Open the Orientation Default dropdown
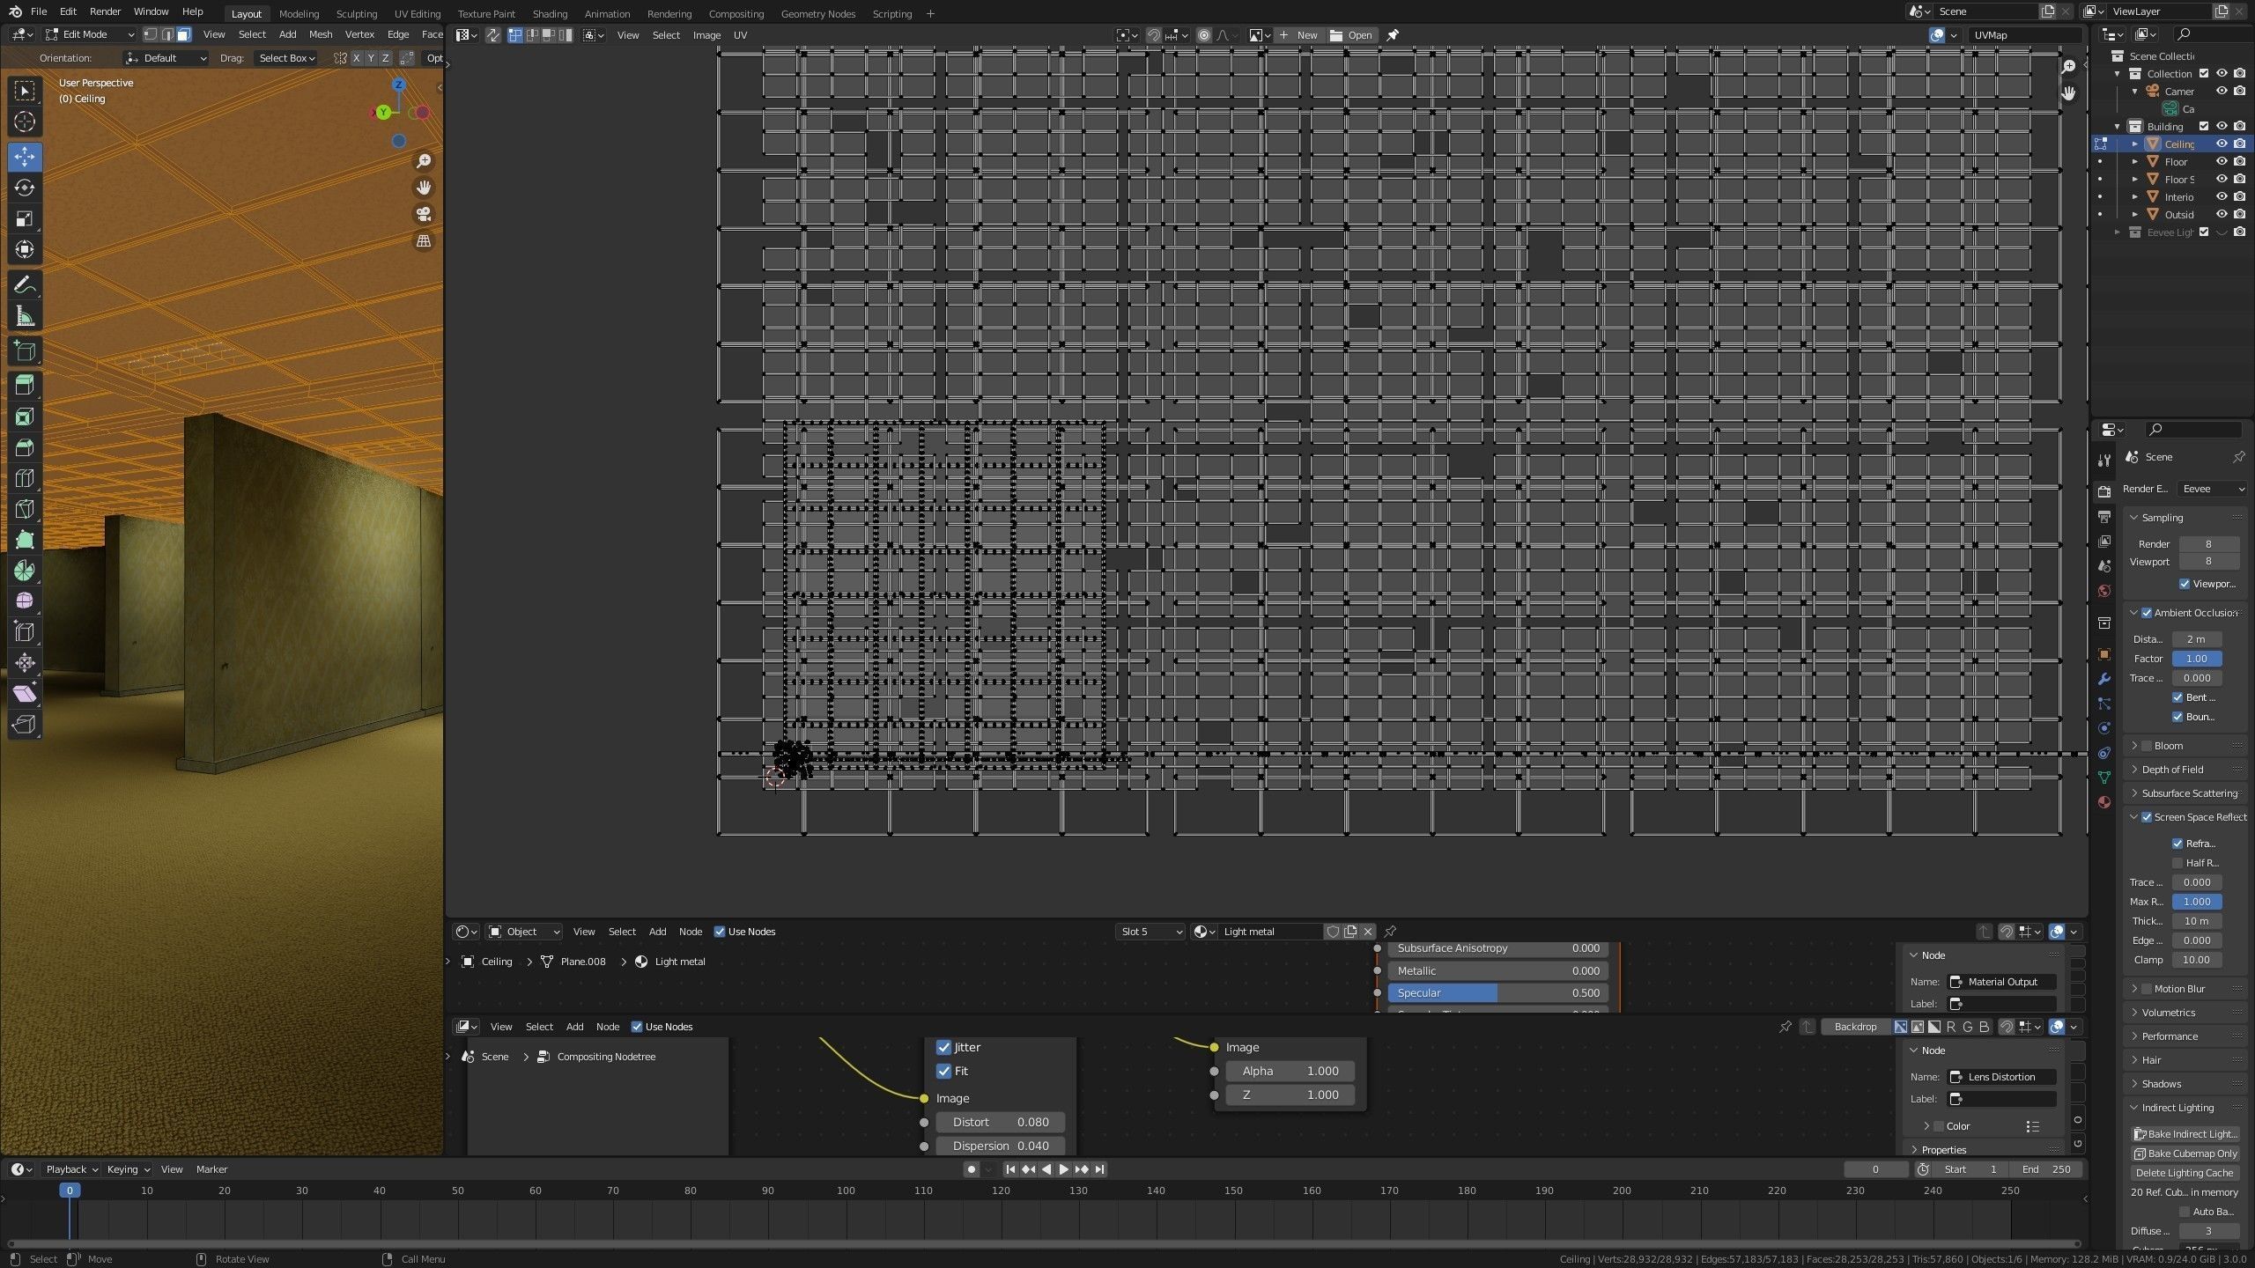 coord(166,58)
